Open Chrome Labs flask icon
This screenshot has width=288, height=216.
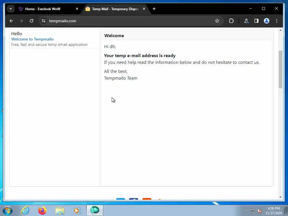click(246, 21)
